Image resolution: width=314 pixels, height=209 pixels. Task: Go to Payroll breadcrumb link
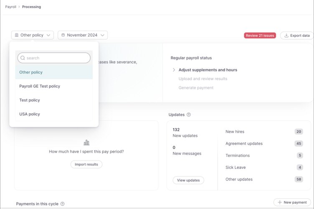(10, 7)
